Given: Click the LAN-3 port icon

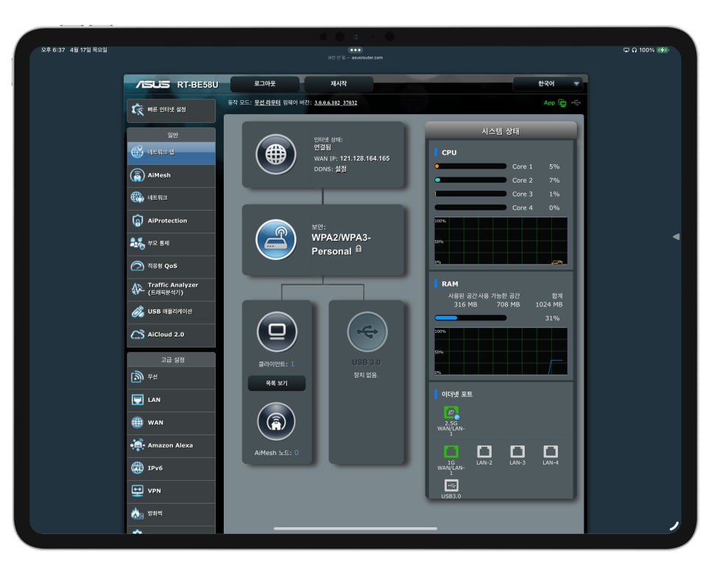Looking at the screenshot, I should point(517,451).
